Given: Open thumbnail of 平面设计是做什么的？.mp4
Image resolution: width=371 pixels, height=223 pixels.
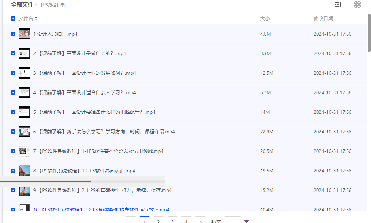Looking at the screenshot, I should click(x=24, y=53).
